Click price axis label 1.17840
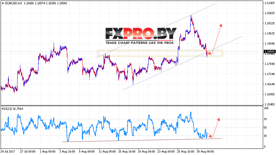276x155 pixels. coord(270,64)
